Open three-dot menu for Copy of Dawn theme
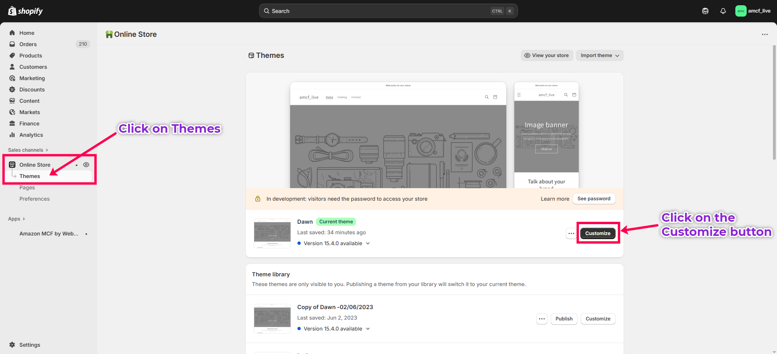The image size is (777, 354). tap(542, 319)
